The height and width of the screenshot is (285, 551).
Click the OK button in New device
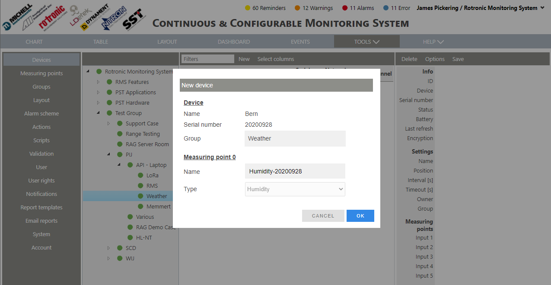(360, 216)
